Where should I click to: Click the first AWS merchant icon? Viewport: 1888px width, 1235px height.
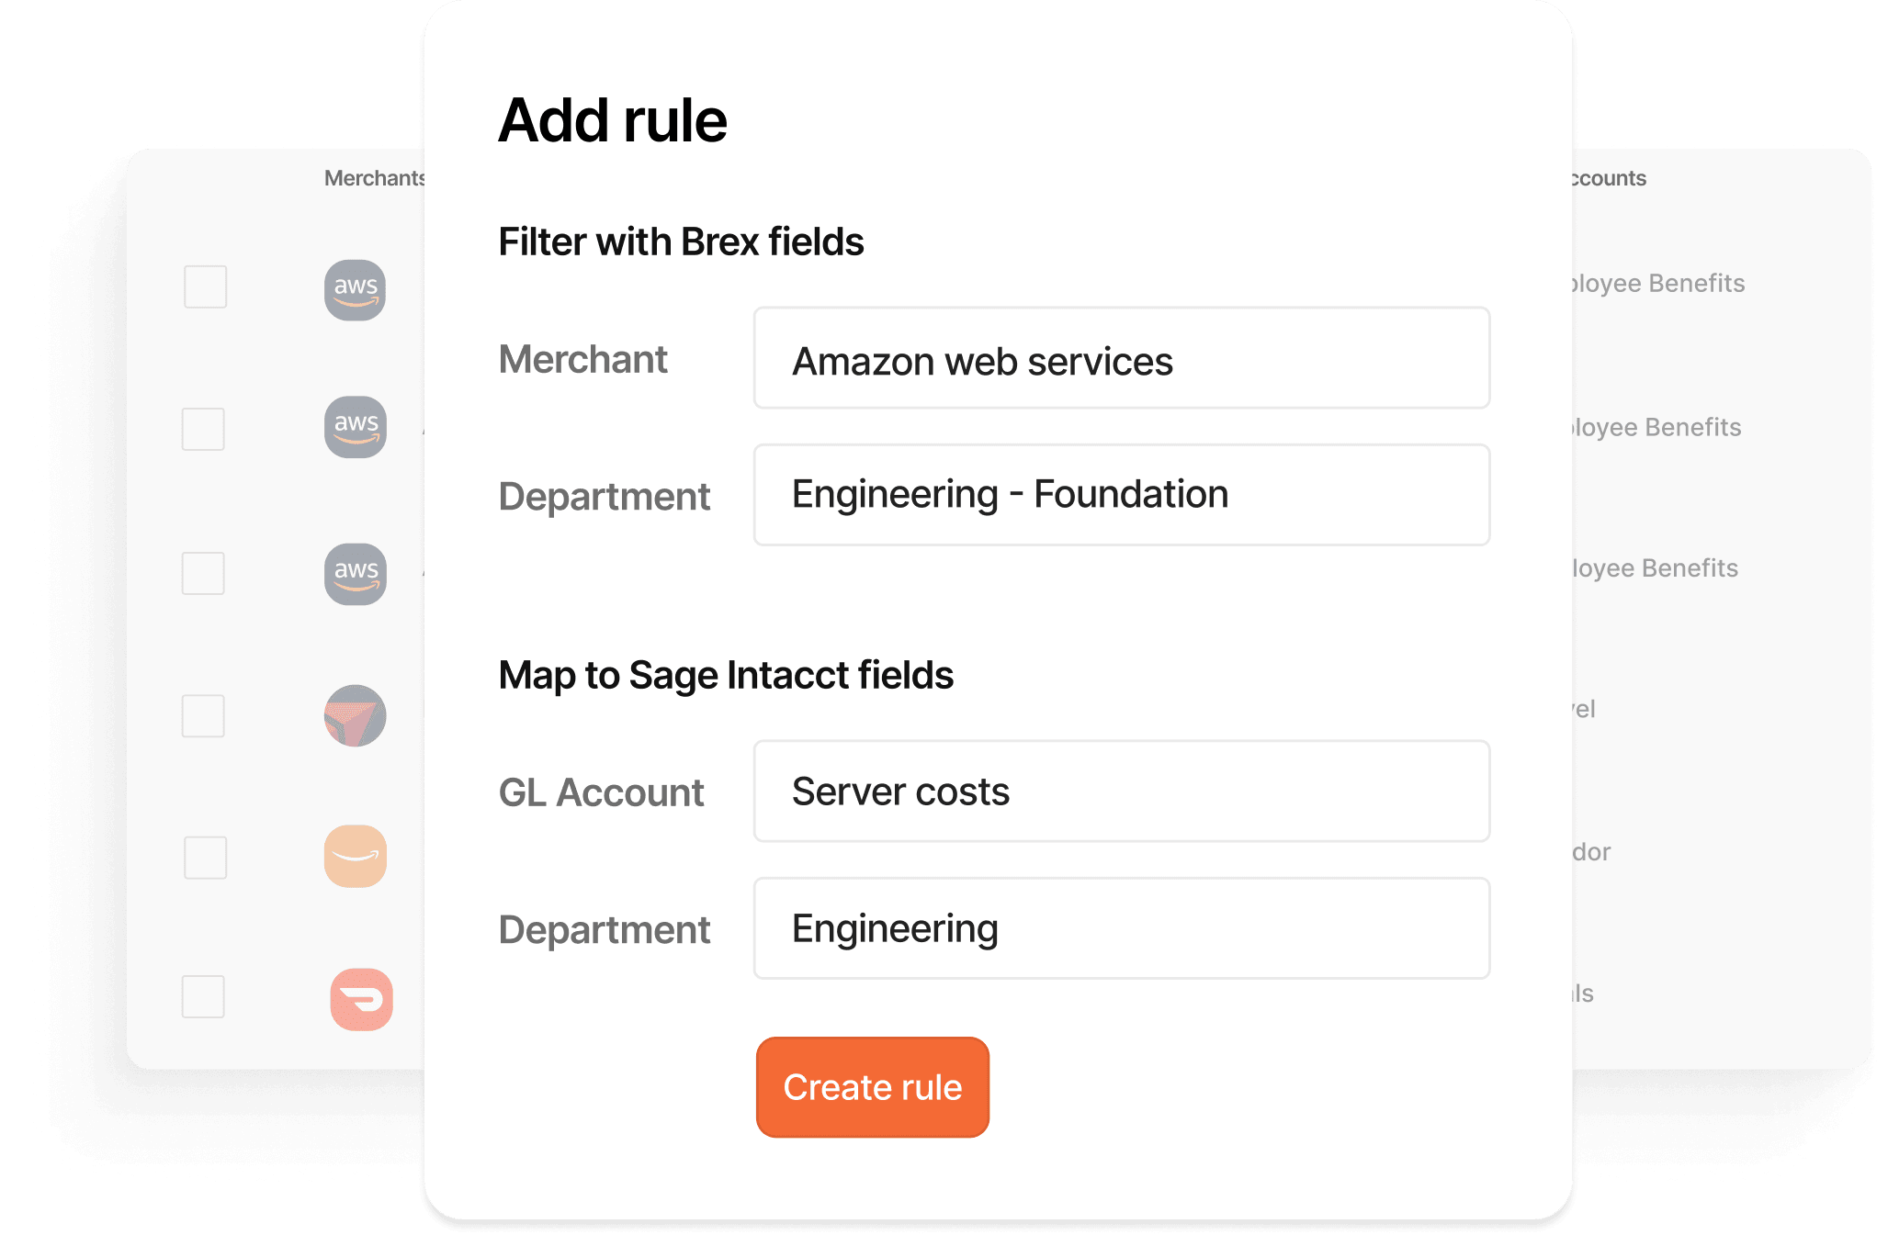(355, 290)
